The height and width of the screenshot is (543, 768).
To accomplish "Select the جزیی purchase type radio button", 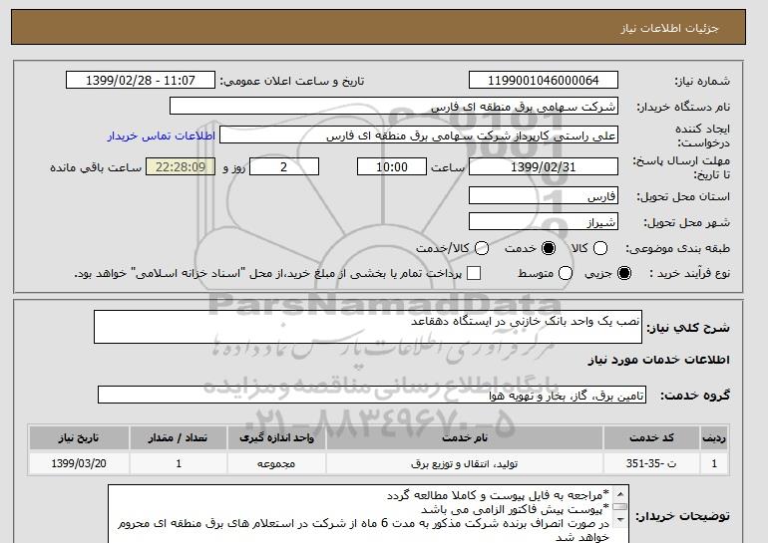I will pos(624,273).
